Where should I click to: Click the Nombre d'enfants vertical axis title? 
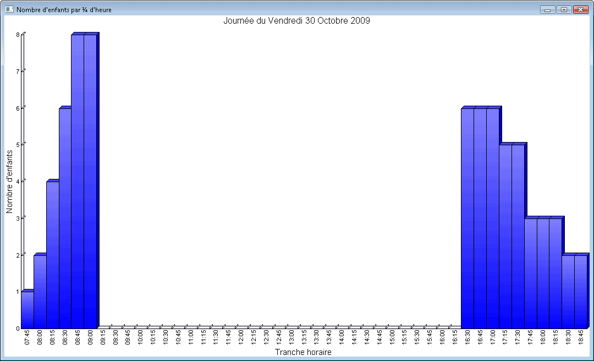click(9, 181)
